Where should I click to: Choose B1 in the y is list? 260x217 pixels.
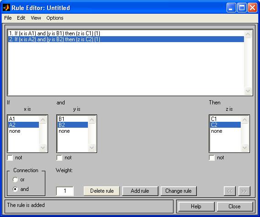[x=73, y=119]
